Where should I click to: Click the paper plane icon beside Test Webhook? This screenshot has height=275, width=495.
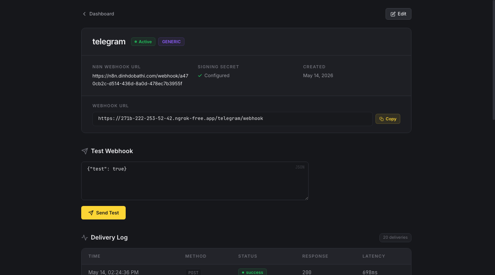pos(85,151)
